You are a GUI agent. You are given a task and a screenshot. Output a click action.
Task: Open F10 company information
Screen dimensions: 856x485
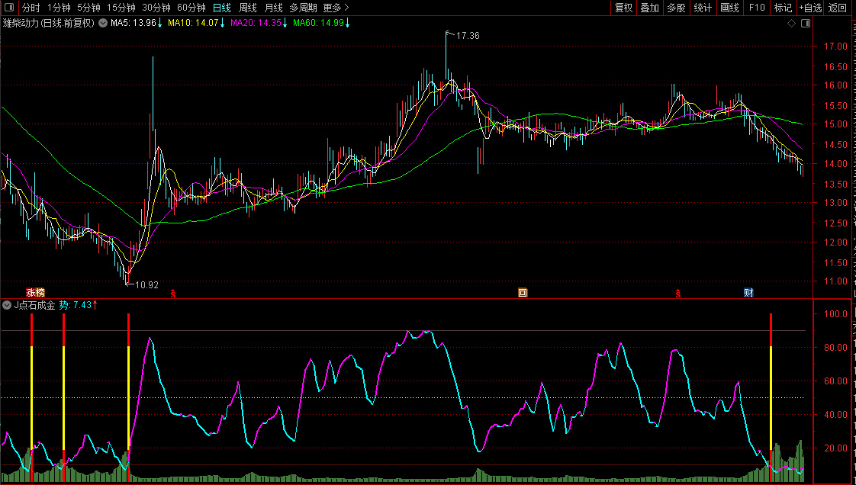[x=757, y=8]
